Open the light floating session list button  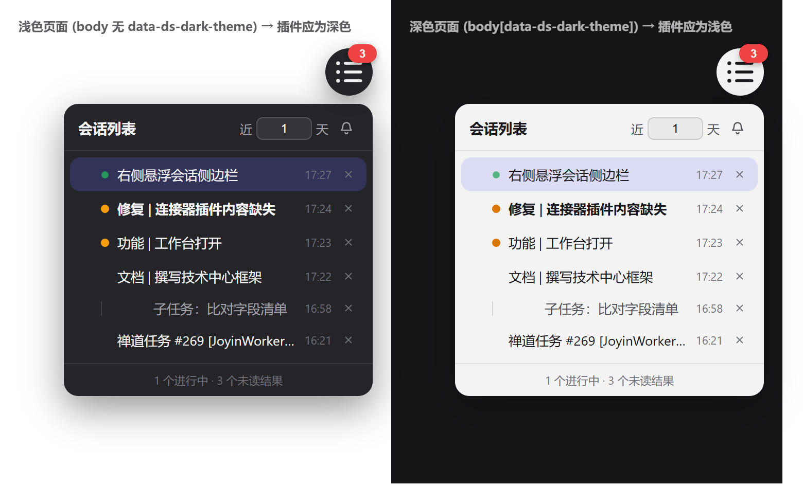(x=740, y=72)
